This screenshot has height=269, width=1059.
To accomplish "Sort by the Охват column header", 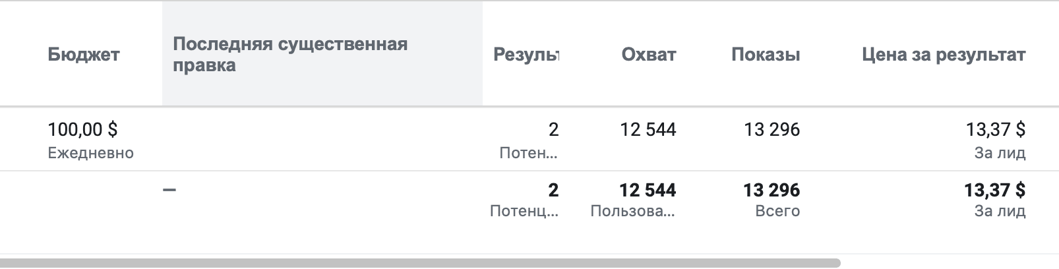I will click(x=648, y=54).
